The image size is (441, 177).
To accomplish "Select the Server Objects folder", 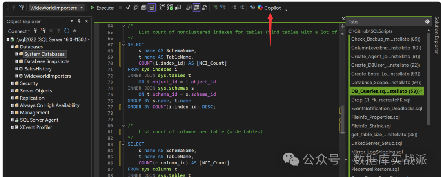I will (x=36, y=90).
